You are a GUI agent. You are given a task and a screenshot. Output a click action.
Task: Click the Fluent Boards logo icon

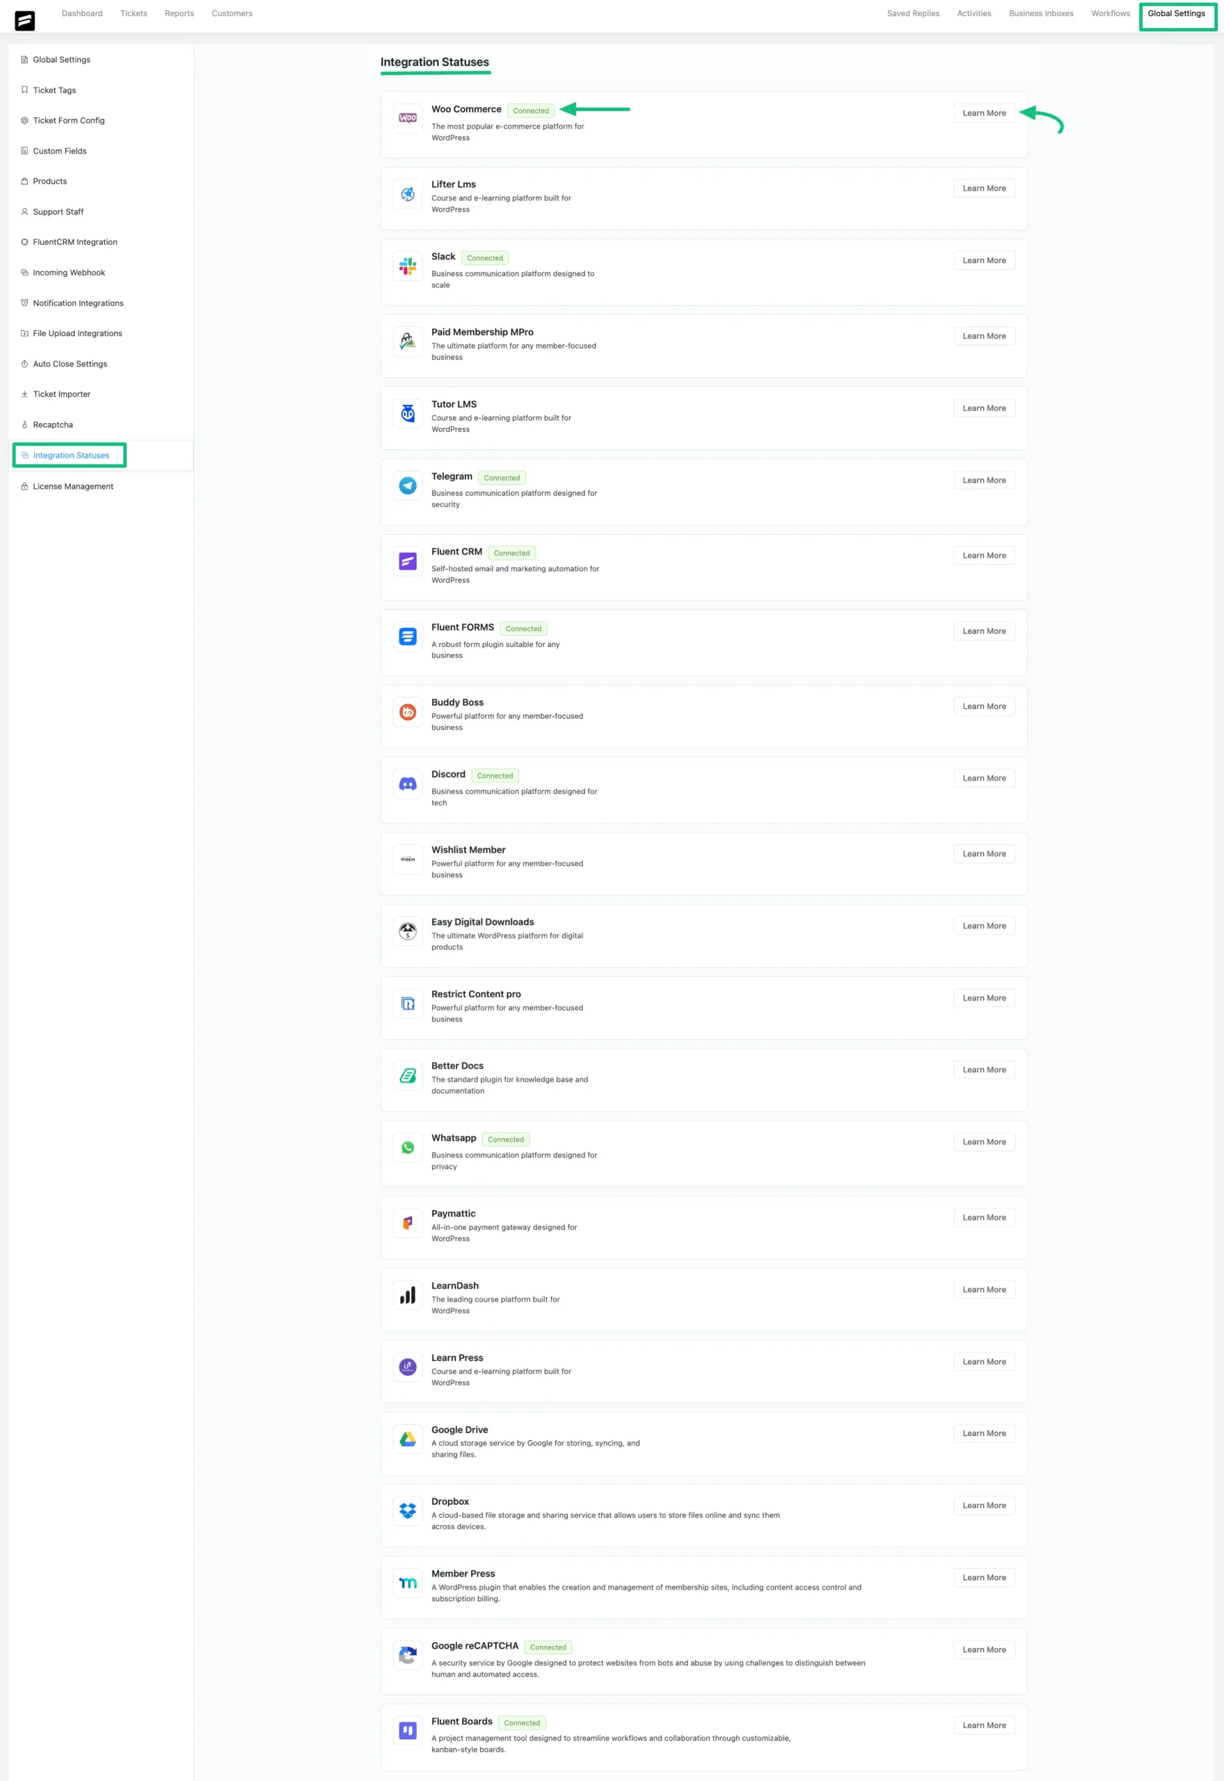tap(408, 1730)
